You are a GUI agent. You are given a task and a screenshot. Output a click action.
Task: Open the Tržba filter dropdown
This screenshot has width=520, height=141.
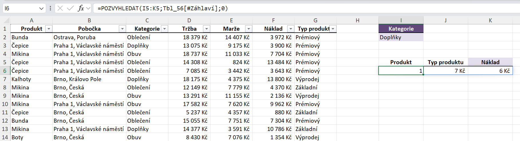[206, 29]
